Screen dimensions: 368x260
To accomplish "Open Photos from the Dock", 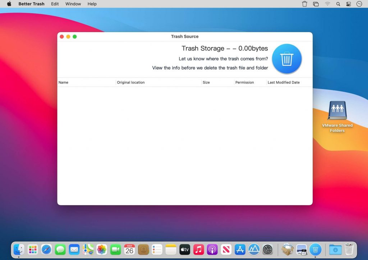I will 102,249.
